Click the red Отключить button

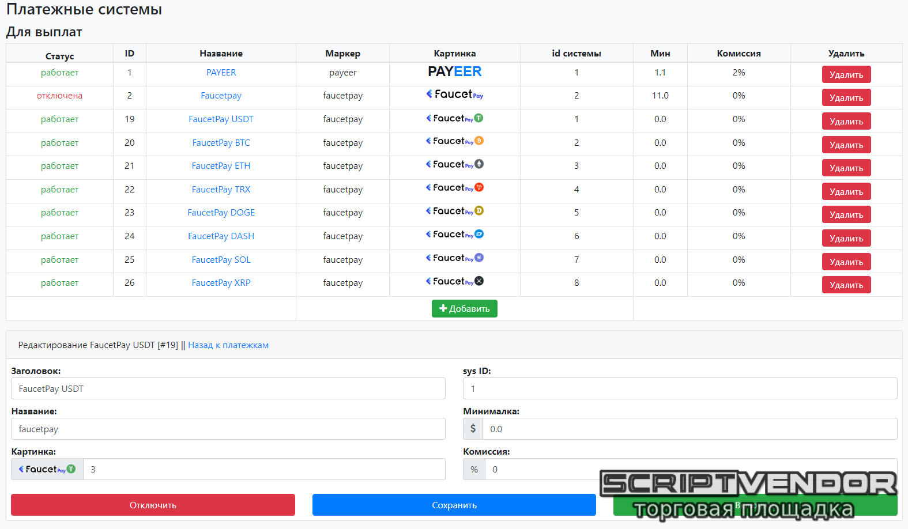coord(153,505)
